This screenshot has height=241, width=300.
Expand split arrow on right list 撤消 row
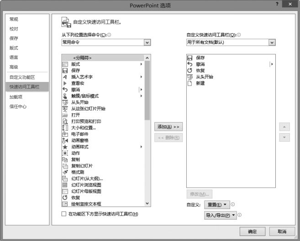coord(272,64)
